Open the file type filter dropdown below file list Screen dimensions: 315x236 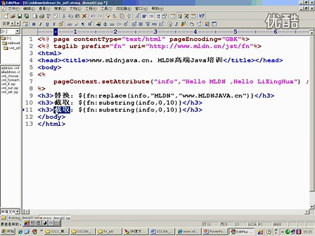18,212
